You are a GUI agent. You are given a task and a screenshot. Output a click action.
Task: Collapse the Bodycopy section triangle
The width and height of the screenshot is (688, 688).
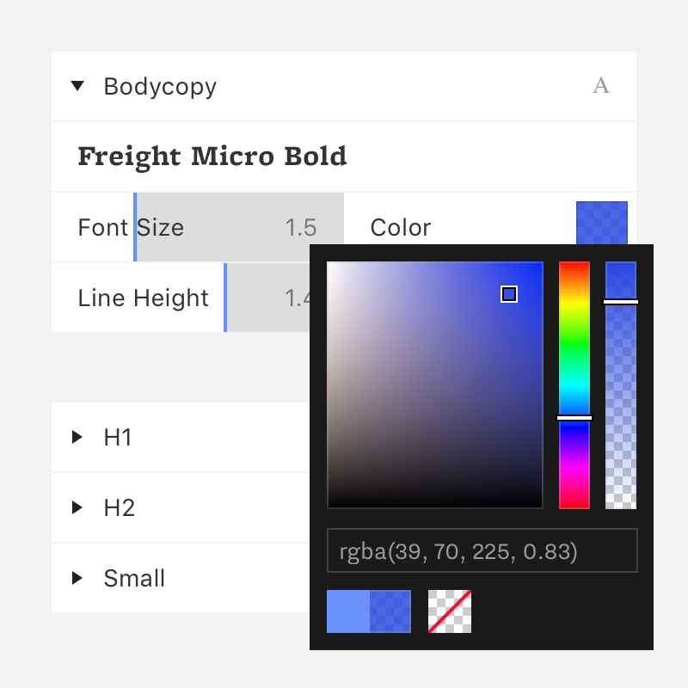tap(77, 86)
